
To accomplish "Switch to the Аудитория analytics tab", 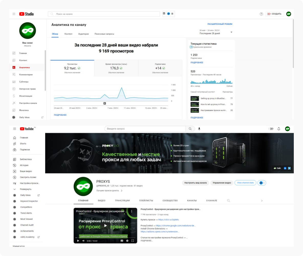I will [83, 34].
